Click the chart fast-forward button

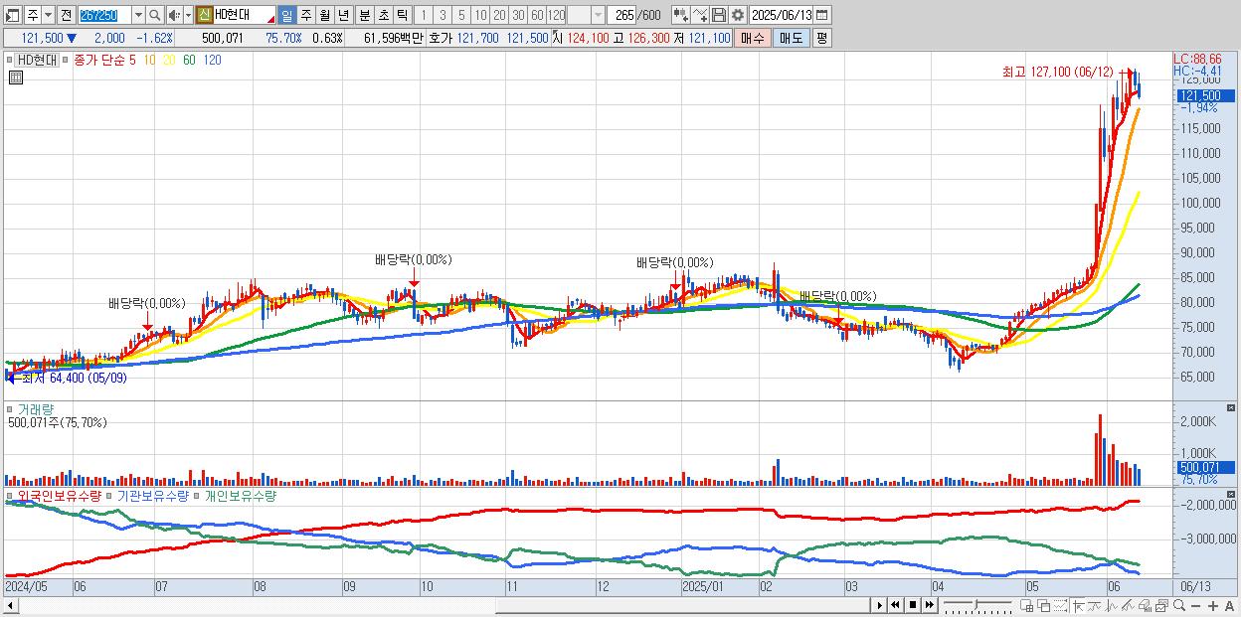929,605
